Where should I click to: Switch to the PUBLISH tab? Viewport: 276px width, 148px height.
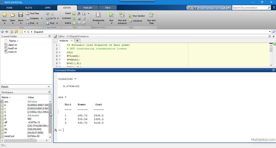click(88, 8)
